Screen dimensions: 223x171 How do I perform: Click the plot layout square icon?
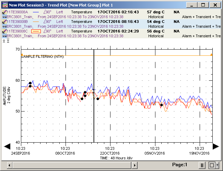[211, 165]
